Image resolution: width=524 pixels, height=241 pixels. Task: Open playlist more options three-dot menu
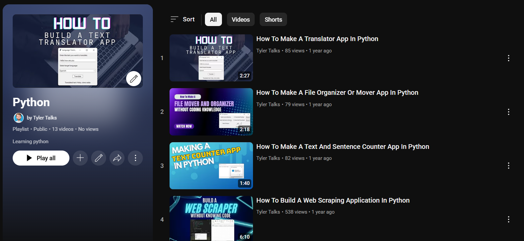(135, 158)
